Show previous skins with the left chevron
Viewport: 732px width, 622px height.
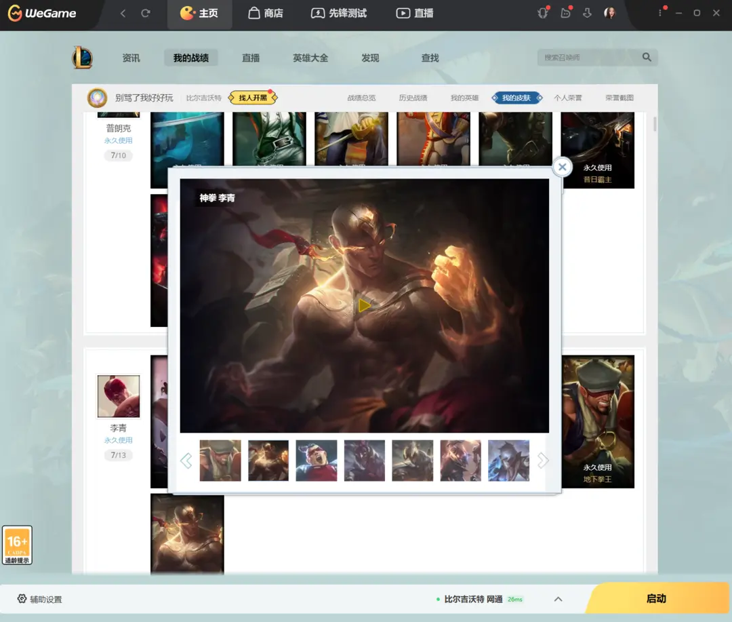pyautogui.click(x=186, y=461)
